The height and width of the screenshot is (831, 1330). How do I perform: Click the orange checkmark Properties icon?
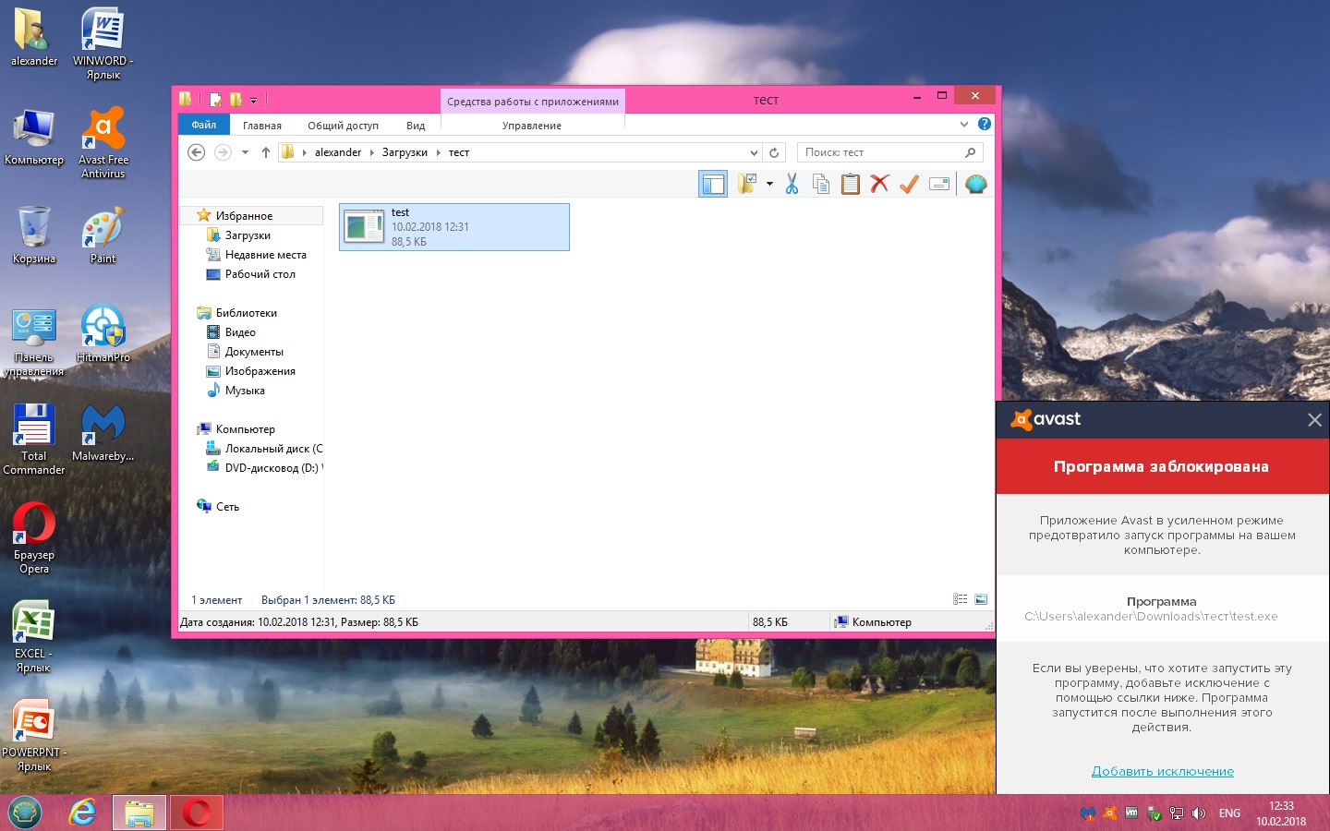point(909,184)
